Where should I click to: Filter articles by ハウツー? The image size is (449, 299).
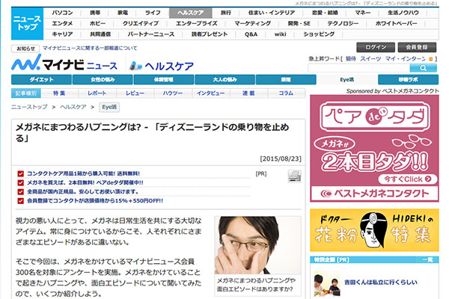point(173,93)
